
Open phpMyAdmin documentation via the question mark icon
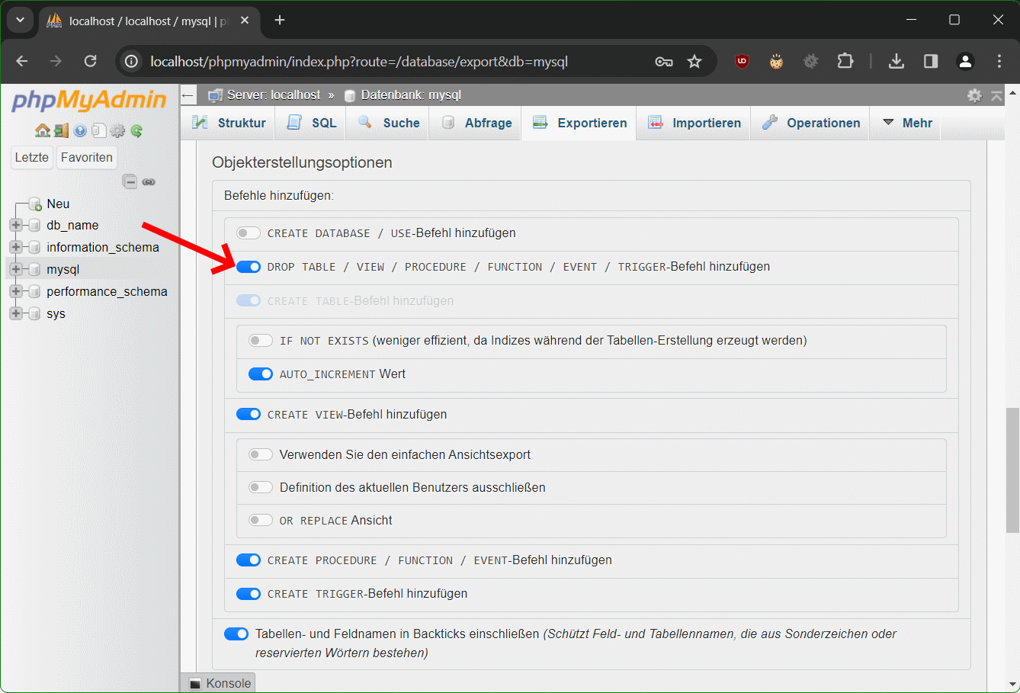tap(80, 131)
